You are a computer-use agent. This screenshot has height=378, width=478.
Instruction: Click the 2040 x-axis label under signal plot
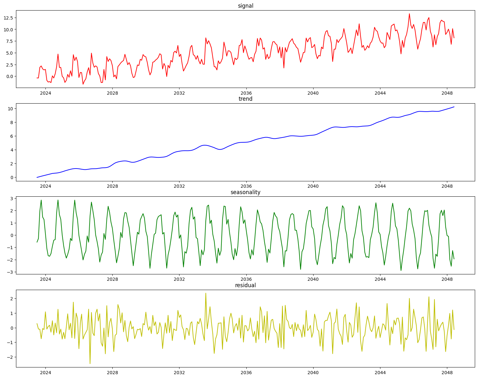click(313, 93)
